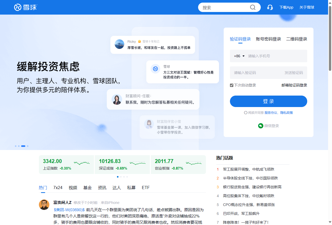Open the 基金 content tab
This screenshot has height=225, width=332.
88,187
